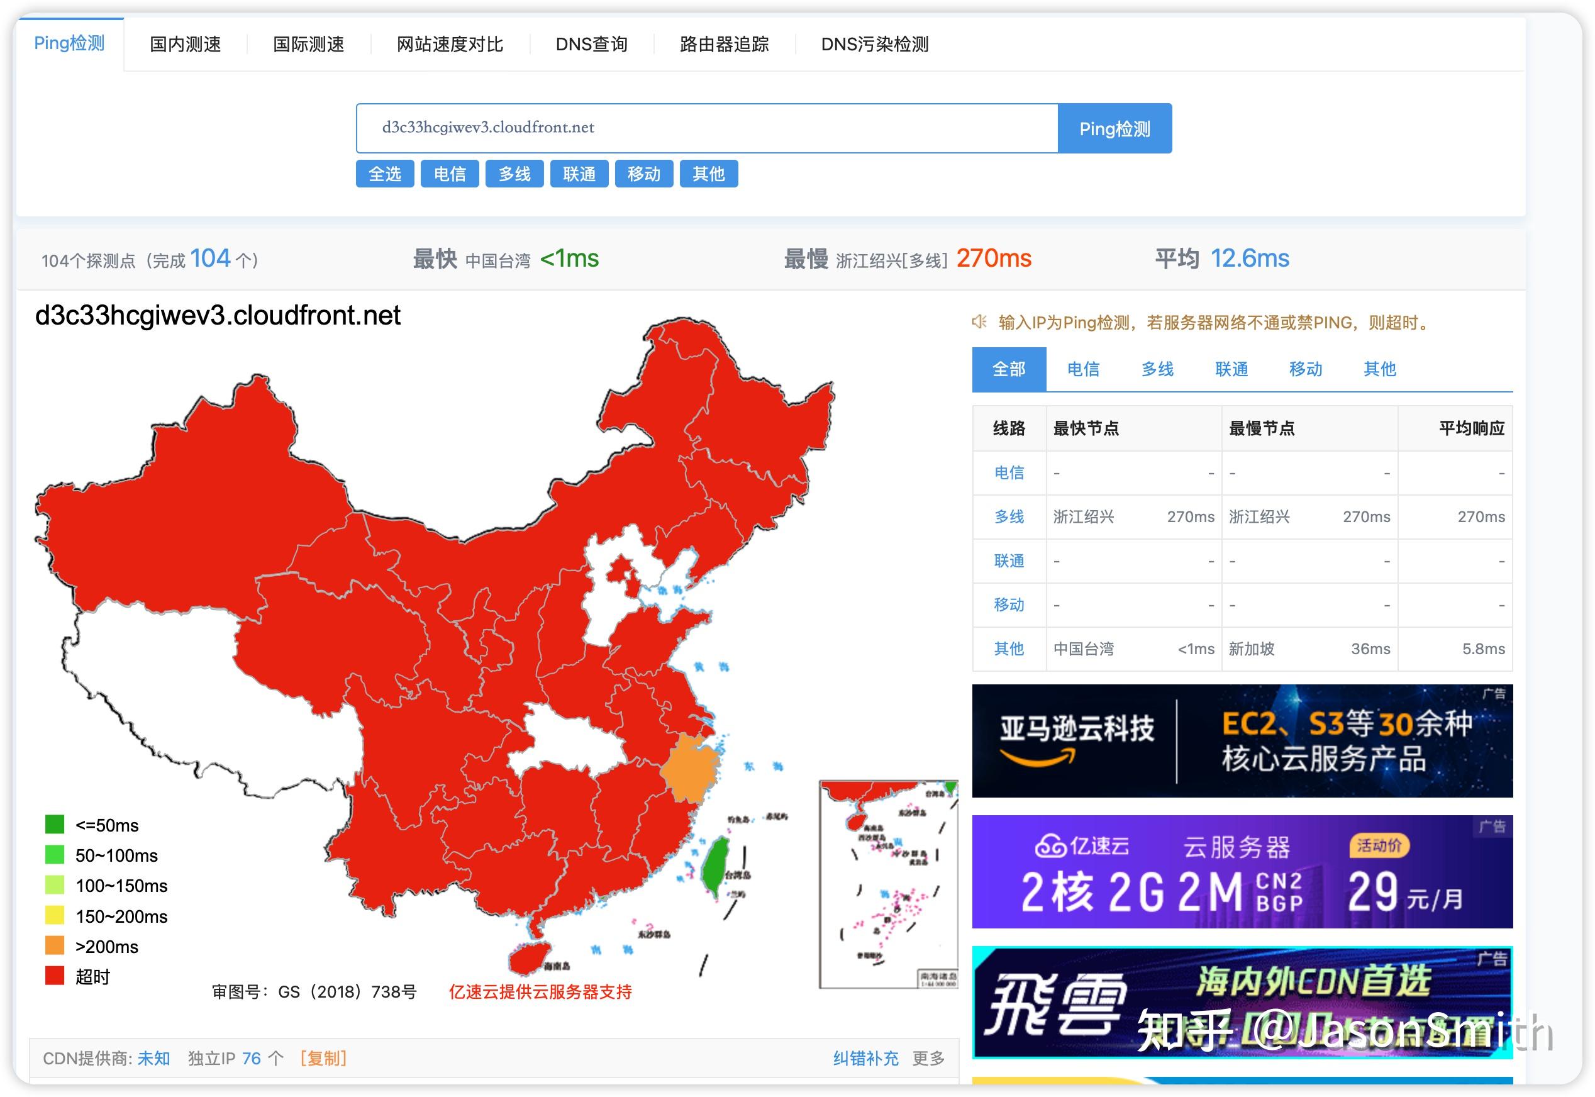Open the 亿速云提供云服务器支持 link
Image resolution: width=1595 pixels, height=1097 pixels.
(540, 992)
